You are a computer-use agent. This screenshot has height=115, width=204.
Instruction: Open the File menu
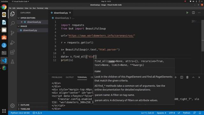10,8
